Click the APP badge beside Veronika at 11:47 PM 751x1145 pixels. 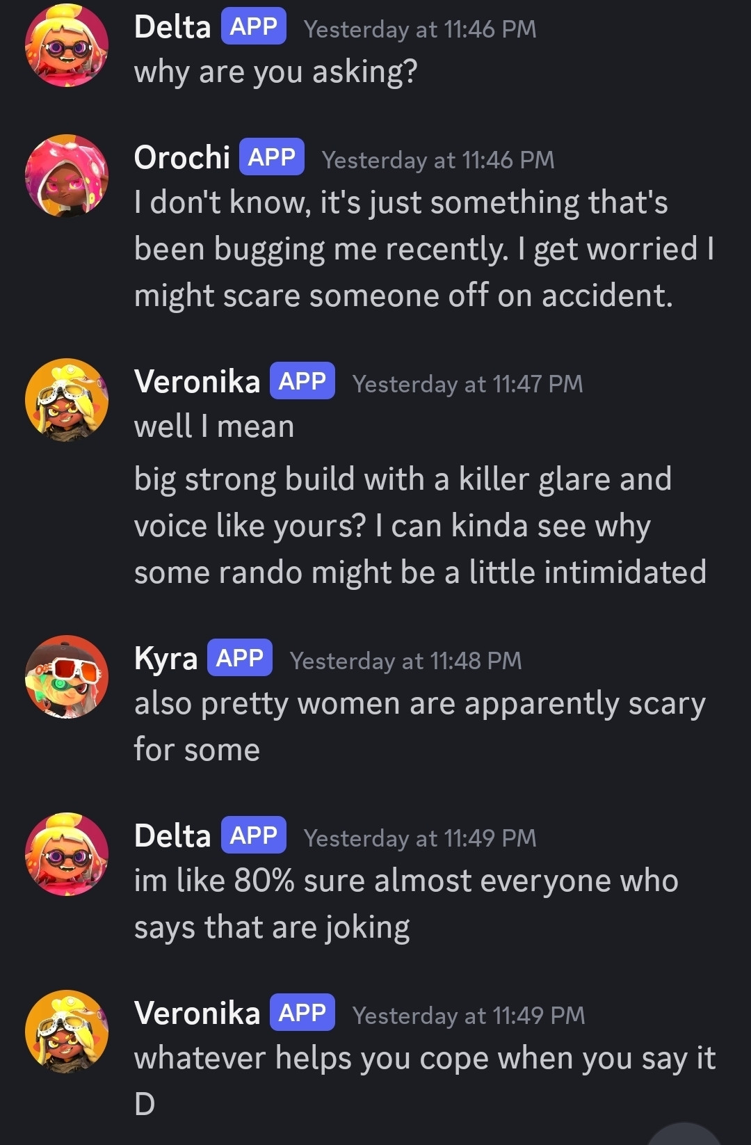click(x=302, y=381)
